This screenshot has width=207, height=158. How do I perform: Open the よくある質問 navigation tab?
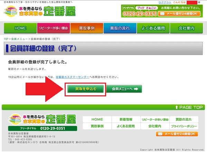[x=153, y=28]
